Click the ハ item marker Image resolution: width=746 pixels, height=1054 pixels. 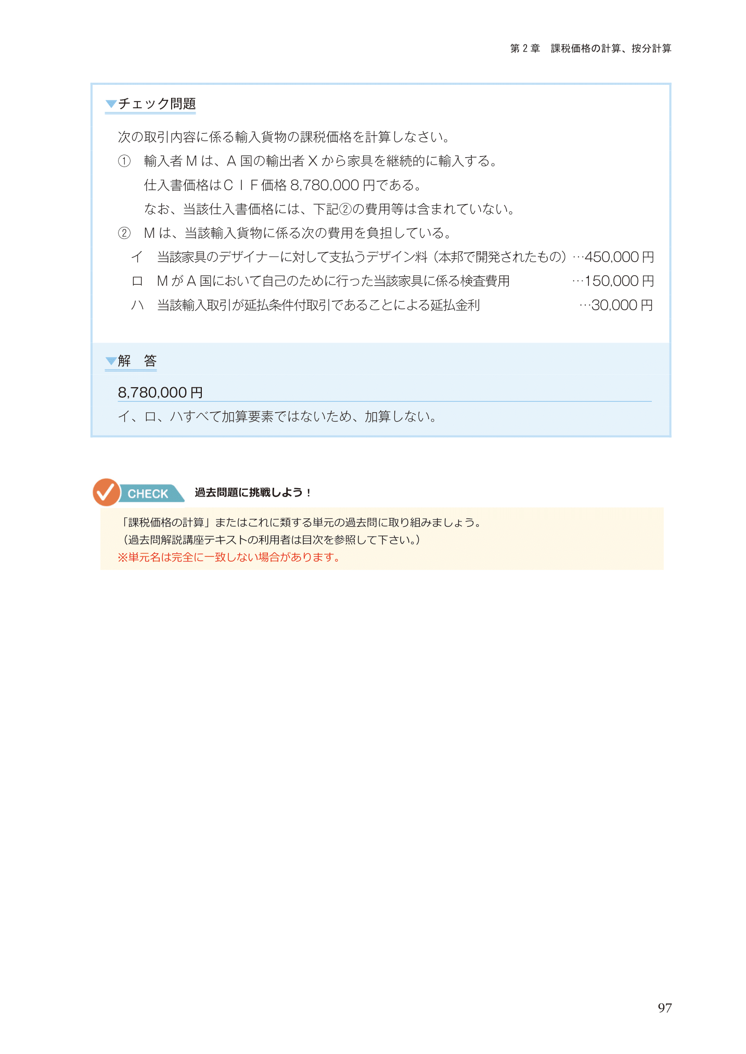pyautogui.click(x=137, y=305)
